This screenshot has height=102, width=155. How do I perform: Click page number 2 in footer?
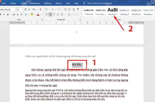click(77, 32)
